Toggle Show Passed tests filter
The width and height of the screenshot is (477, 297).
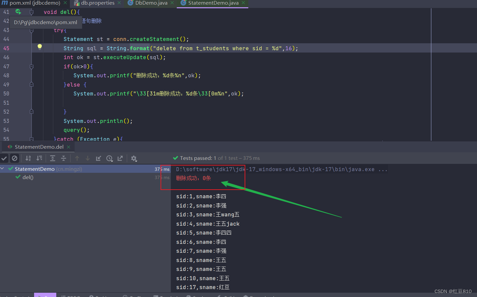coord(4,158)
